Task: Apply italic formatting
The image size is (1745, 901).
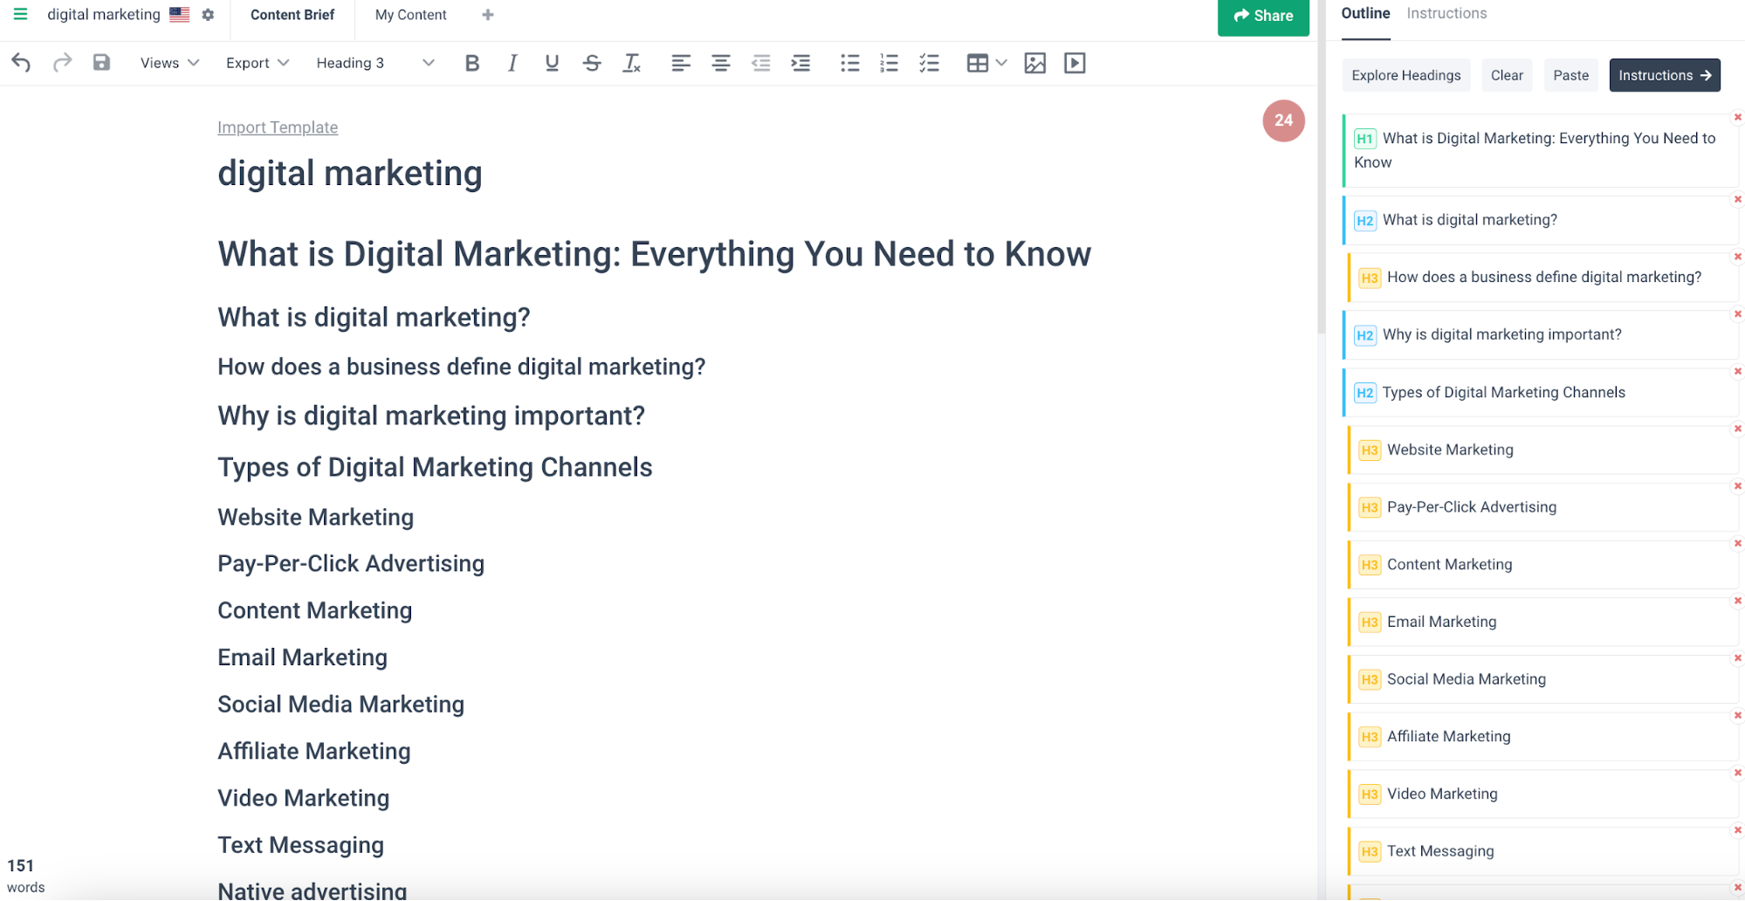Action: pos(512,63)
